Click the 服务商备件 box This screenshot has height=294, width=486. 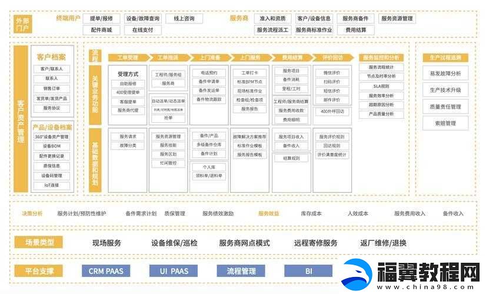tap(355, 19)
